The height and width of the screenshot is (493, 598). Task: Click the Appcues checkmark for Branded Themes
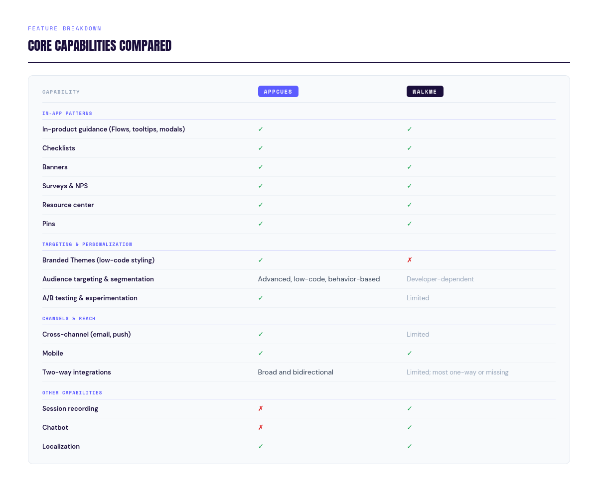coord(261,260)
